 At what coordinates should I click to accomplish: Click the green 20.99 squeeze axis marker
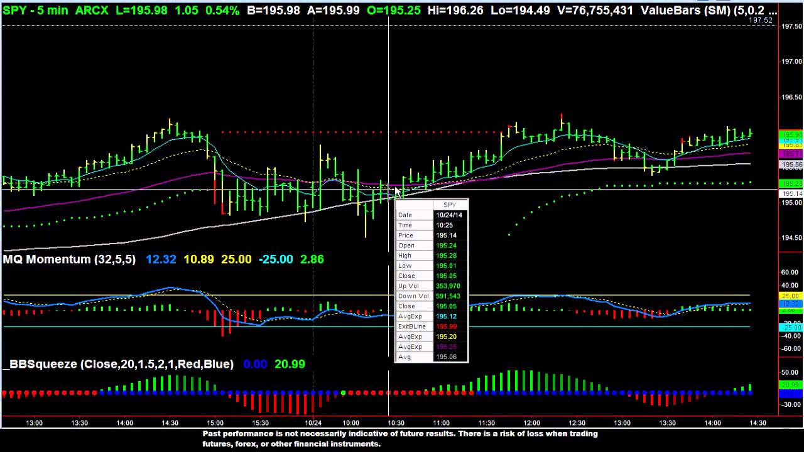coord(791,385)
